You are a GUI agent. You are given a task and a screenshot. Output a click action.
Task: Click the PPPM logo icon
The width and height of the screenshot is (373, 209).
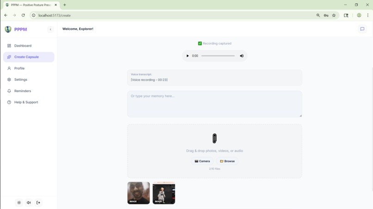coord(8,29)
